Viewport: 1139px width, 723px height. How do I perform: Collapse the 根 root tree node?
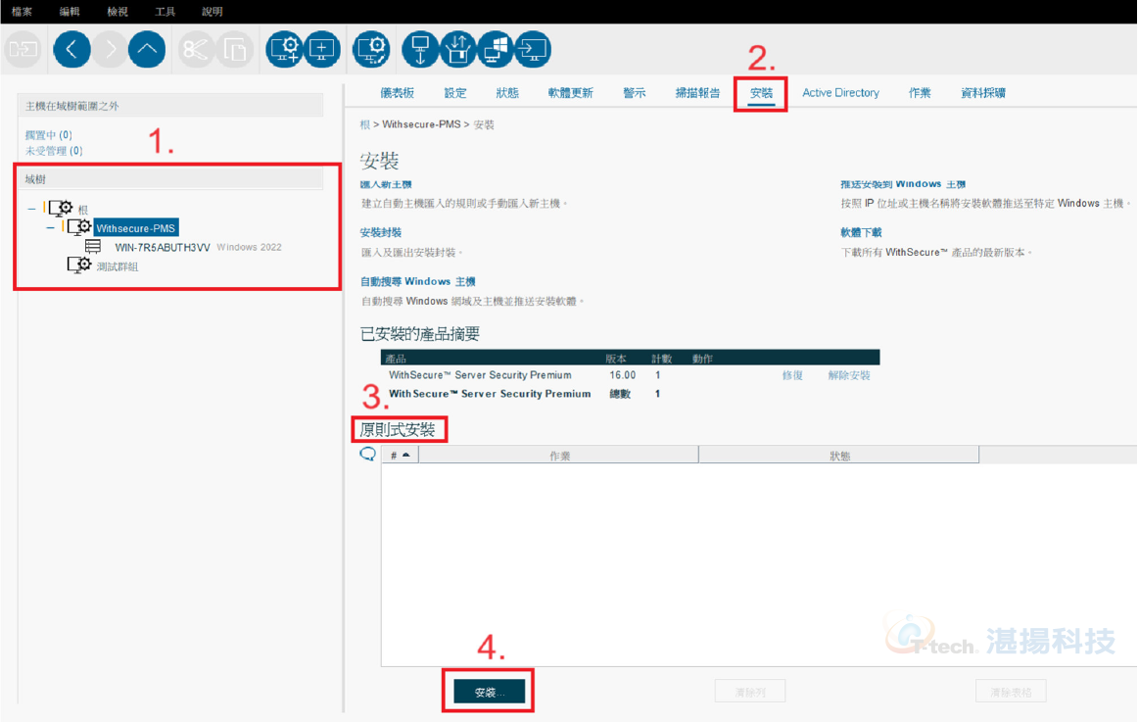pos(31,209)
